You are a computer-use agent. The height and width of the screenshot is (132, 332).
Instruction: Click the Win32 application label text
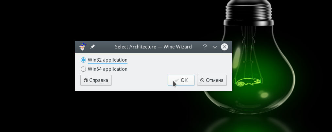[x=108, y=60]
